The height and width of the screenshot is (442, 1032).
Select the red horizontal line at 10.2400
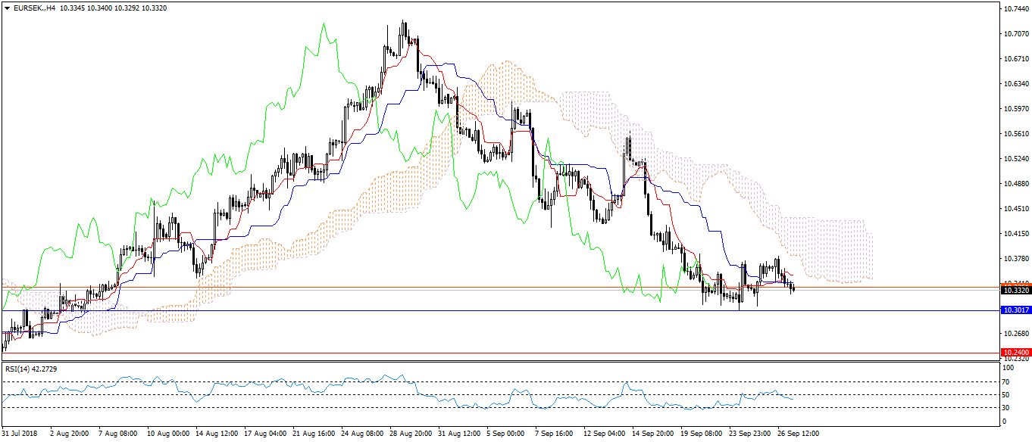click(x=455, y=353)
